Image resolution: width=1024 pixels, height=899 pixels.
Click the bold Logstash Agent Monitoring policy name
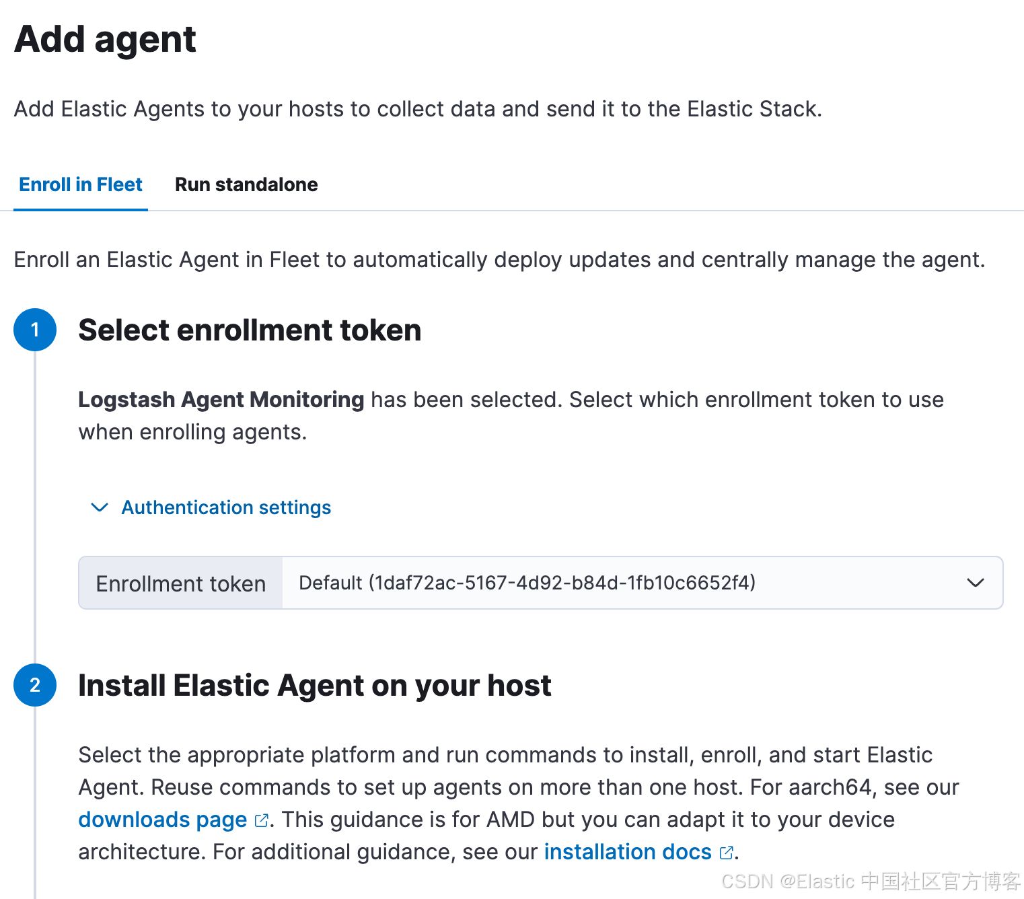click(221, 400)
